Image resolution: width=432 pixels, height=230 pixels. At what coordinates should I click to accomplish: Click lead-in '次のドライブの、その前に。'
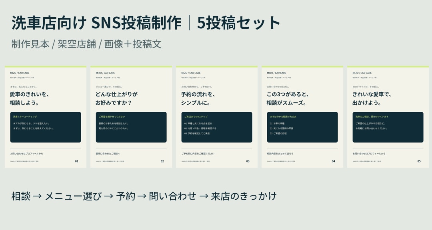[366, 87]
